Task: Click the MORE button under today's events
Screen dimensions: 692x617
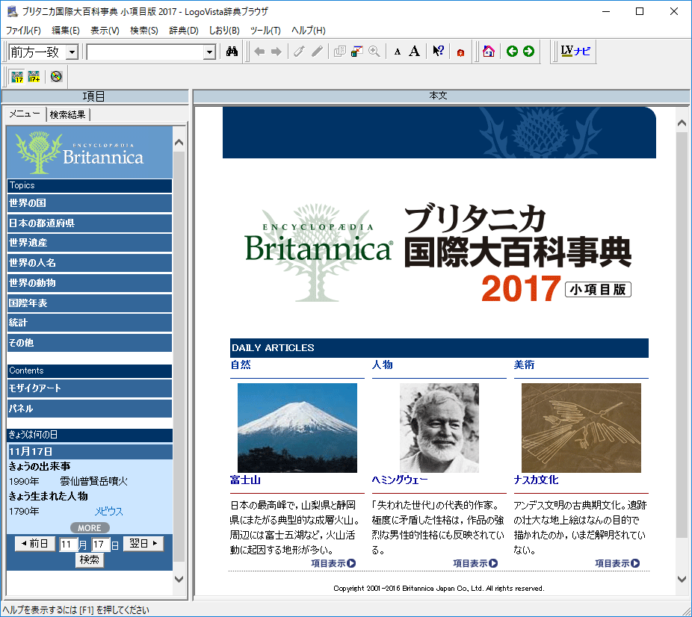Action: point(90,528)
